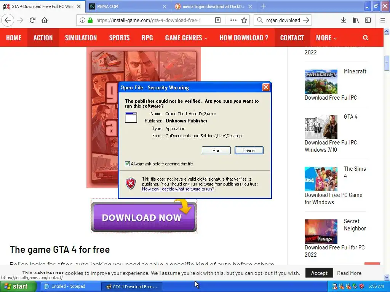Screen dimensions: 390x292
Task: Open CONTACT page
Action: tap(292, 38)
